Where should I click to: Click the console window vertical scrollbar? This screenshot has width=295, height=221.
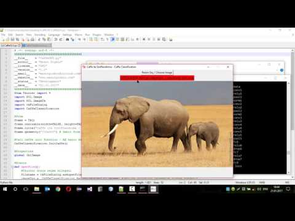click(x=288, y=128)
